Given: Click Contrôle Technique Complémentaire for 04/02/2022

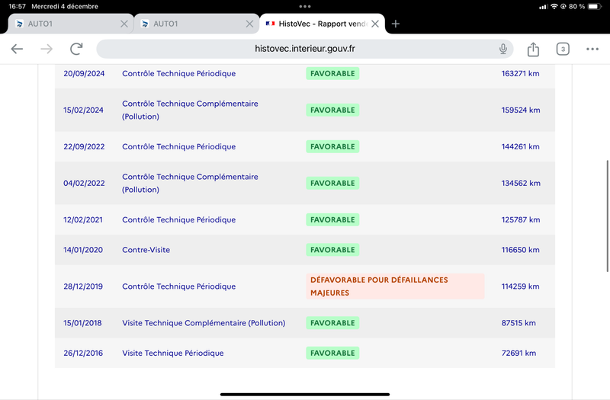Looking at the screenshot, I should pos(190,183).
